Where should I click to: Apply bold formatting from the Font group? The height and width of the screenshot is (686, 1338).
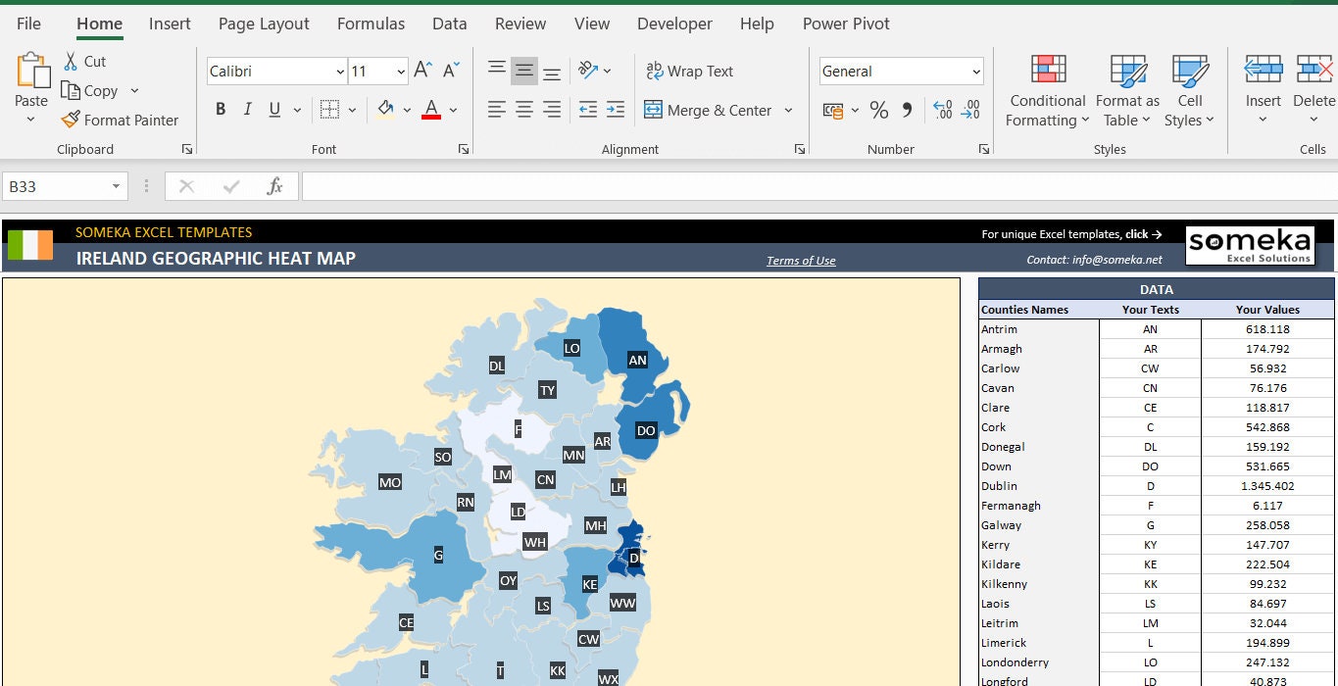point(220,110)
